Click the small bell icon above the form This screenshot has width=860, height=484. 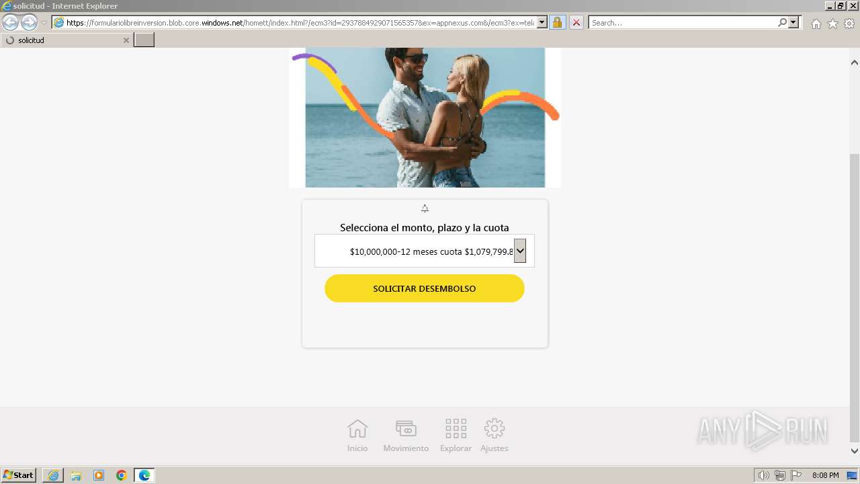pos(425,208)
